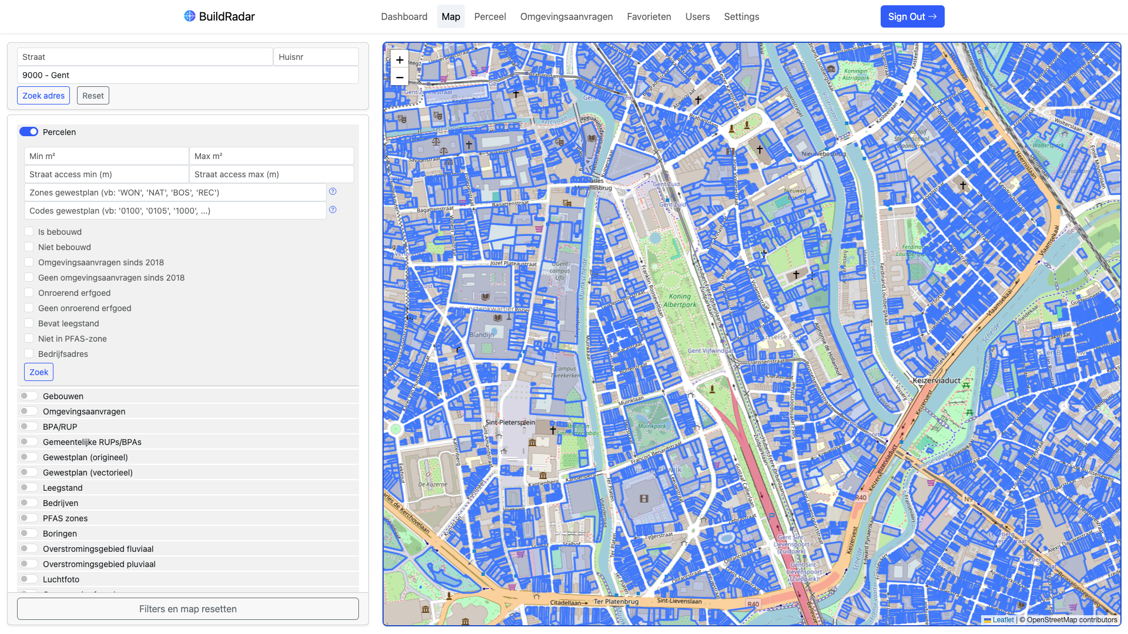Check the Is bebouwd filter
This screenshot has height=634, width=1128.
29,231
